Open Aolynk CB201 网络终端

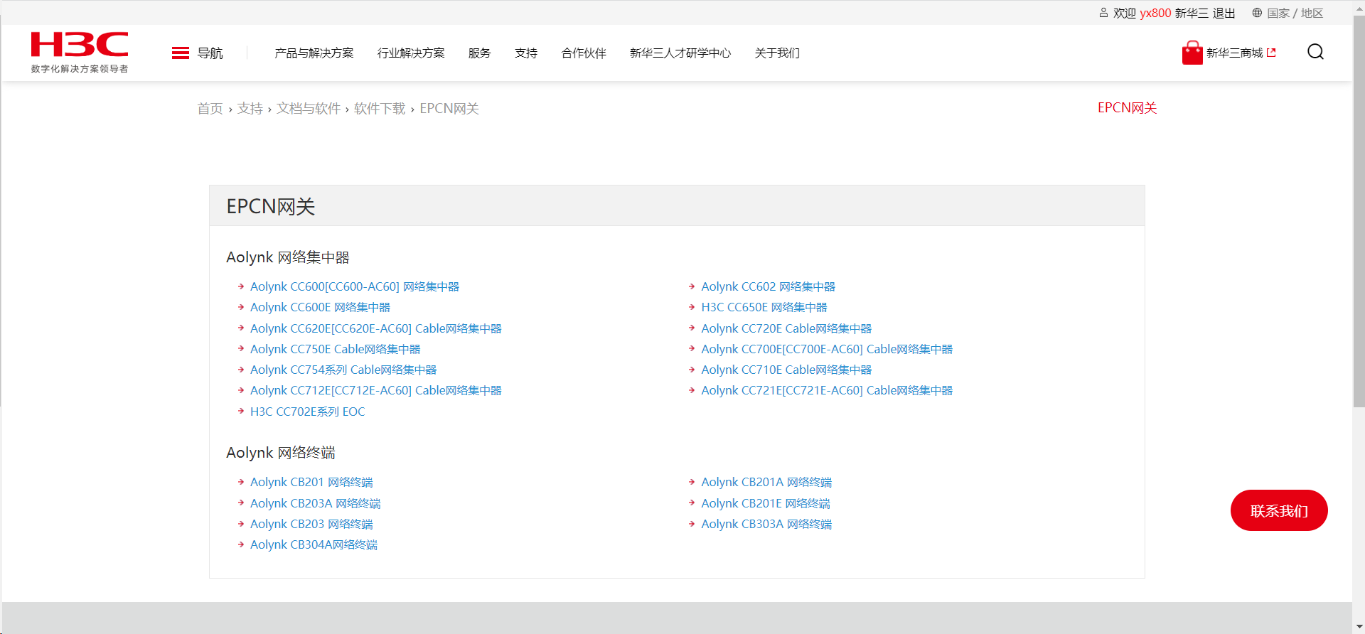(311, 482)
